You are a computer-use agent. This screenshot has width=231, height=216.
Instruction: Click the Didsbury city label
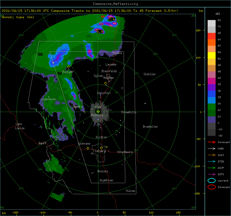click(97, 115)
